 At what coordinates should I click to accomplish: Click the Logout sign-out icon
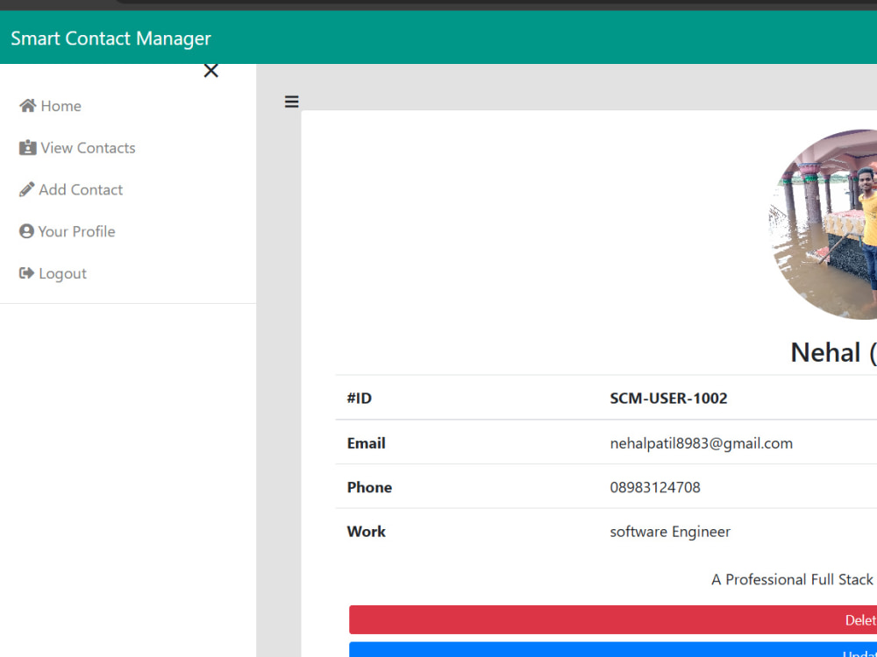26,273
